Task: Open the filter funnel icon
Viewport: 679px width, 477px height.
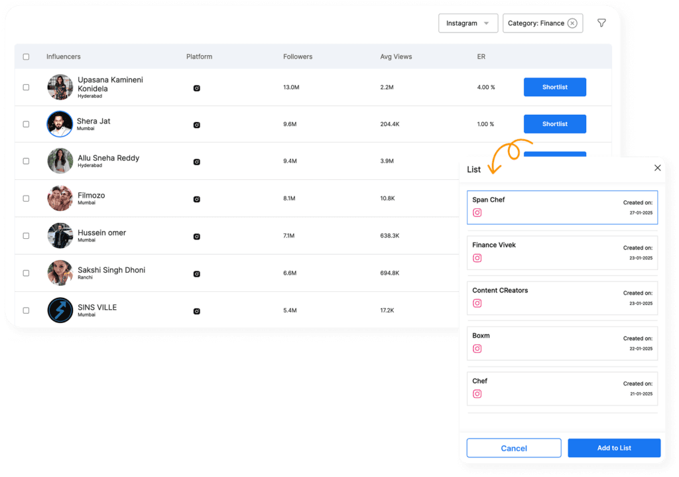Action: coord(601,23)
